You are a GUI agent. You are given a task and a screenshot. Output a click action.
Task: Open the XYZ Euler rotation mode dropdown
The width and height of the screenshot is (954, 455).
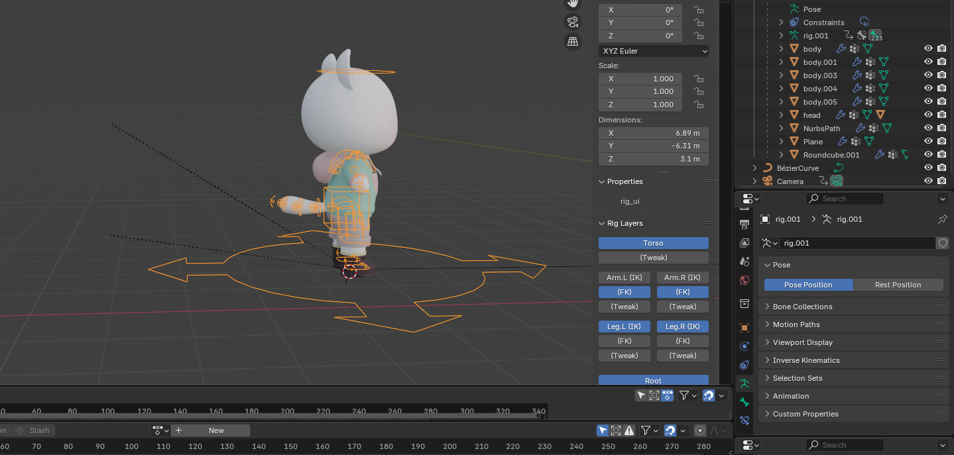654,51
